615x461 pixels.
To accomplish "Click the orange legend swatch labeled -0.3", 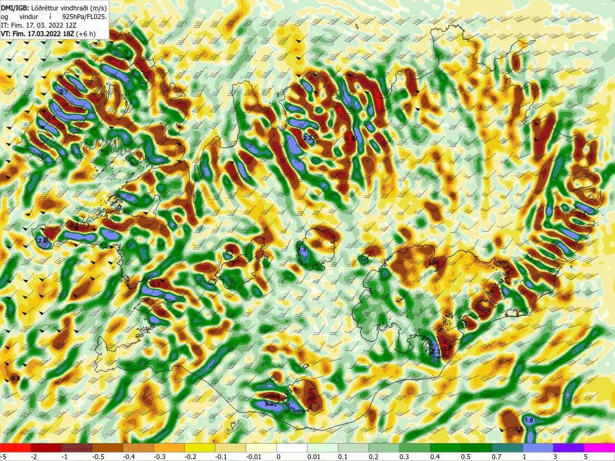I will coord(169,447).
